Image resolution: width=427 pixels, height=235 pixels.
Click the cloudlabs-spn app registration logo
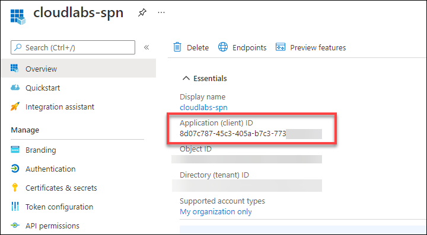tap(18, 17)
